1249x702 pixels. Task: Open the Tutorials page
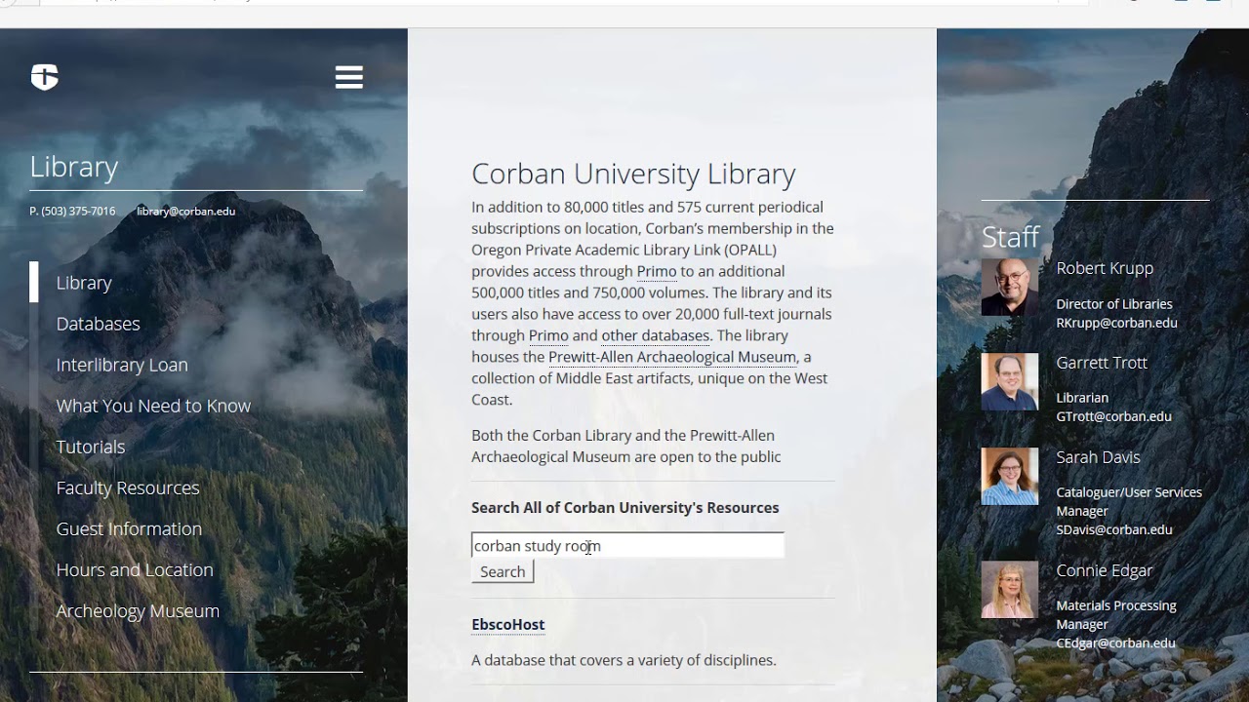[x=91, y=447]
